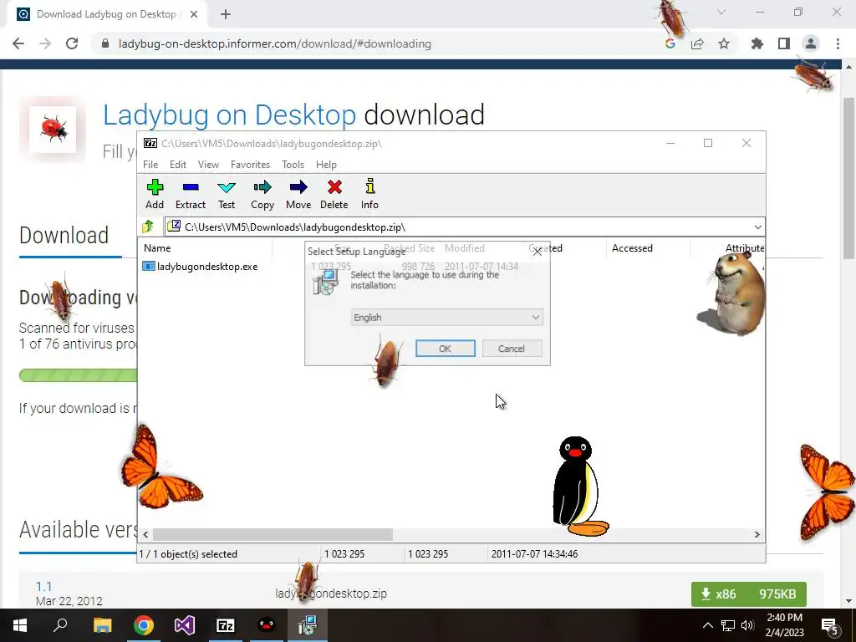This screenshot has width=856, height=642.
Task: Close the Download Ladybug on Desktop tab
Action: tap(194, 14)
